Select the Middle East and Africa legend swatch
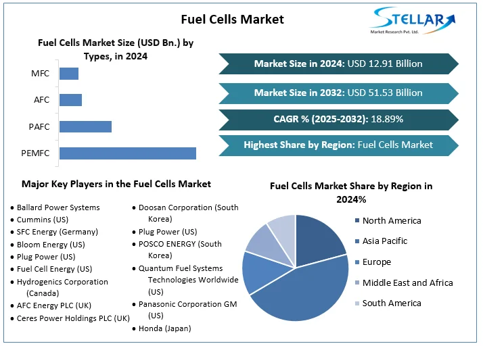Viewport: 483px width, 346px height. pyautogui.click(x=356, y=282)
